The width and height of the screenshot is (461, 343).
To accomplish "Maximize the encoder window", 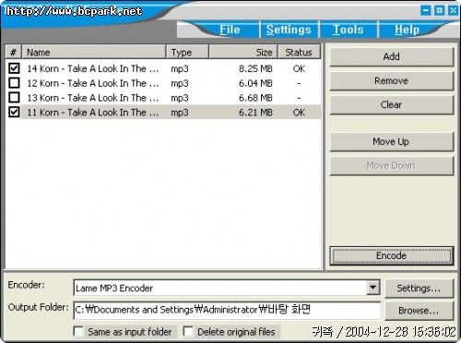I will tap(440, 10).
